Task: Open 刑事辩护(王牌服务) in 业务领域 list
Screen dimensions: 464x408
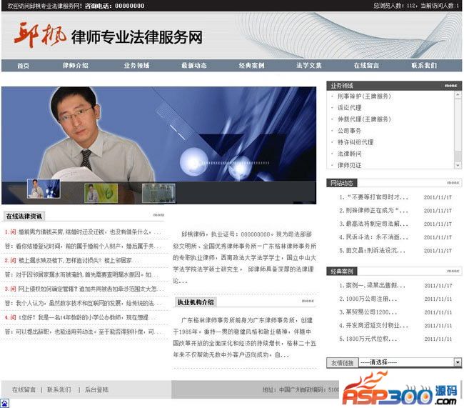Action: [364, 96]
